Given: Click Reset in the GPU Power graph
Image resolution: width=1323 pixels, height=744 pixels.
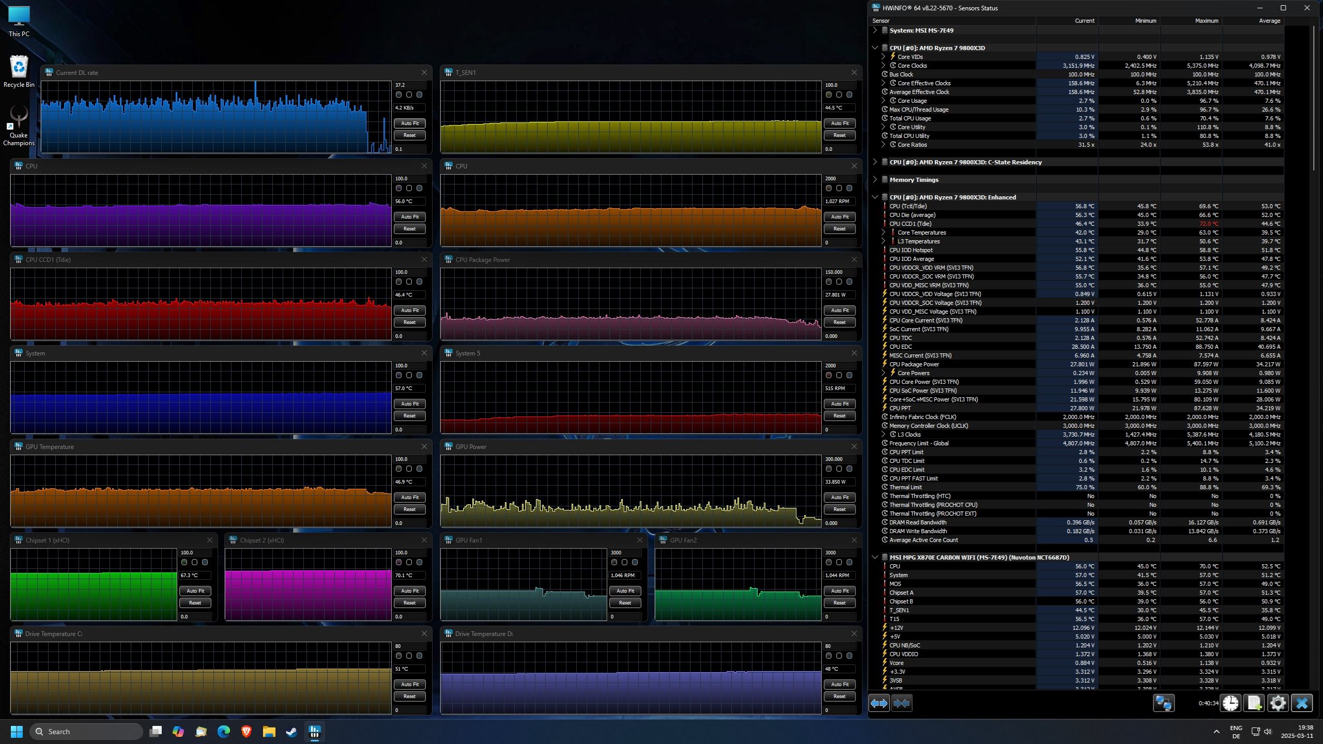Looking at the screenshot, I should [x=839, y=509].
